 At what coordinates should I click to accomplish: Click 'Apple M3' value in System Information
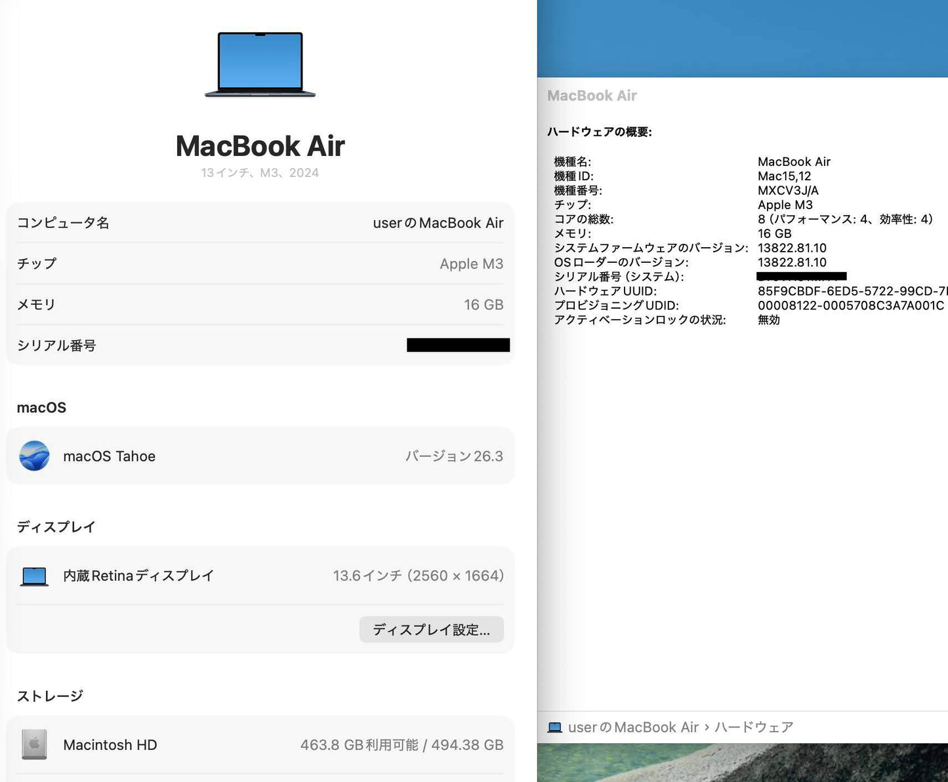[x=785, y=205]
